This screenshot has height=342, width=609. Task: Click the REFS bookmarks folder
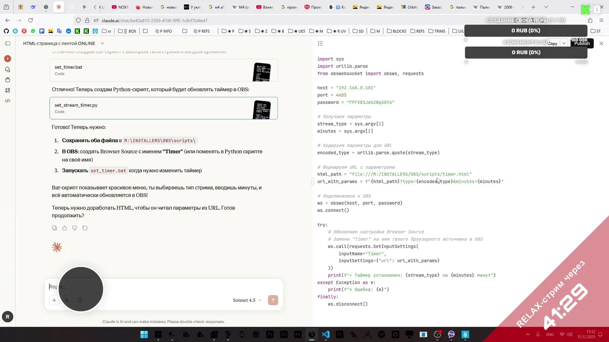(x=417, y=31)
